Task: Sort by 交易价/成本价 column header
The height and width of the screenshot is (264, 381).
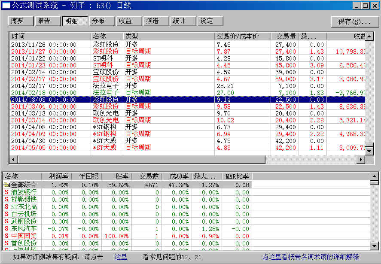Action: [x=243, y=36]
